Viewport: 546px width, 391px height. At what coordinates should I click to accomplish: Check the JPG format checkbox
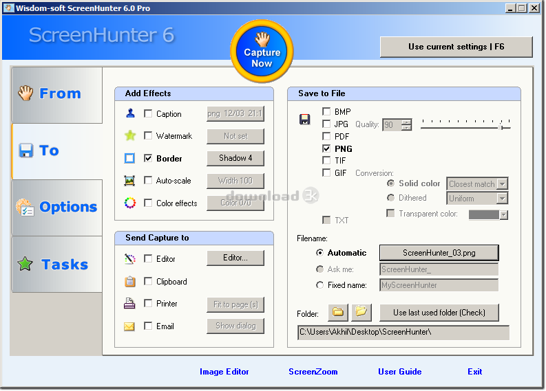coord(326,124)
